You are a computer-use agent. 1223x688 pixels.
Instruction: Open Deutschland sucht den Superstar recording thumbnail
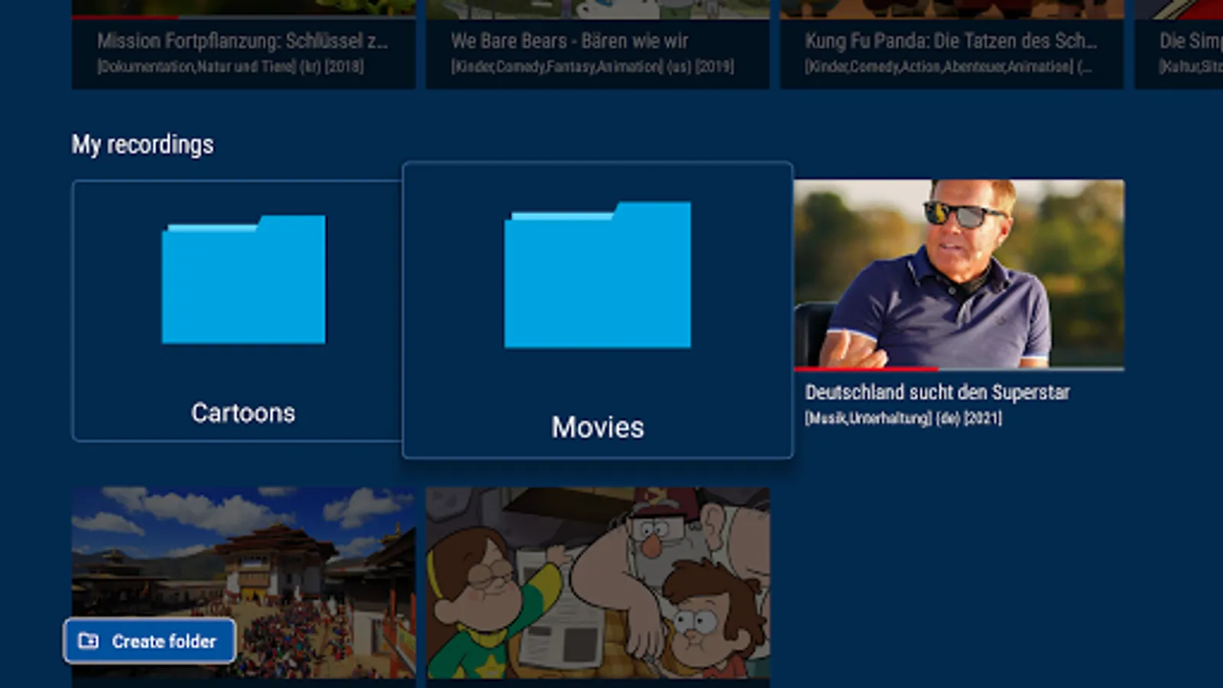tap(959, 274)
